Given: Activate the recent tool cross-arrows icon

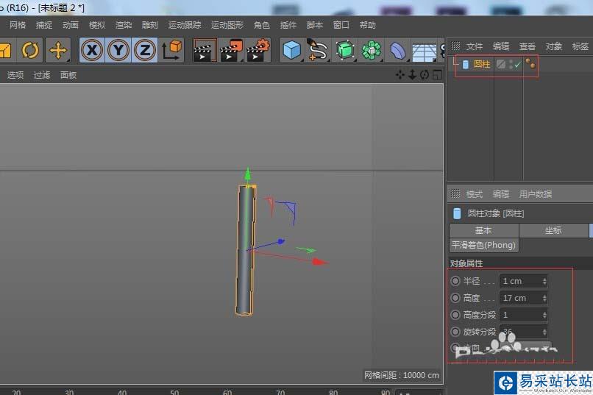Looking at the screenshot, I should [x=58, y=50].
